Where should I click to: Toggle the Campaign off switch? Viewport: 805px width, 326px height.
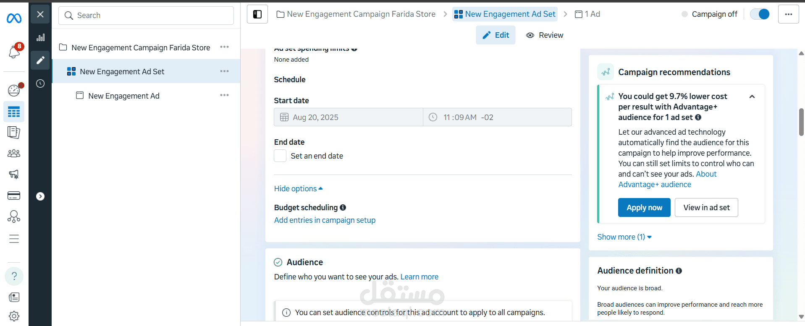[x=760, y=14]
